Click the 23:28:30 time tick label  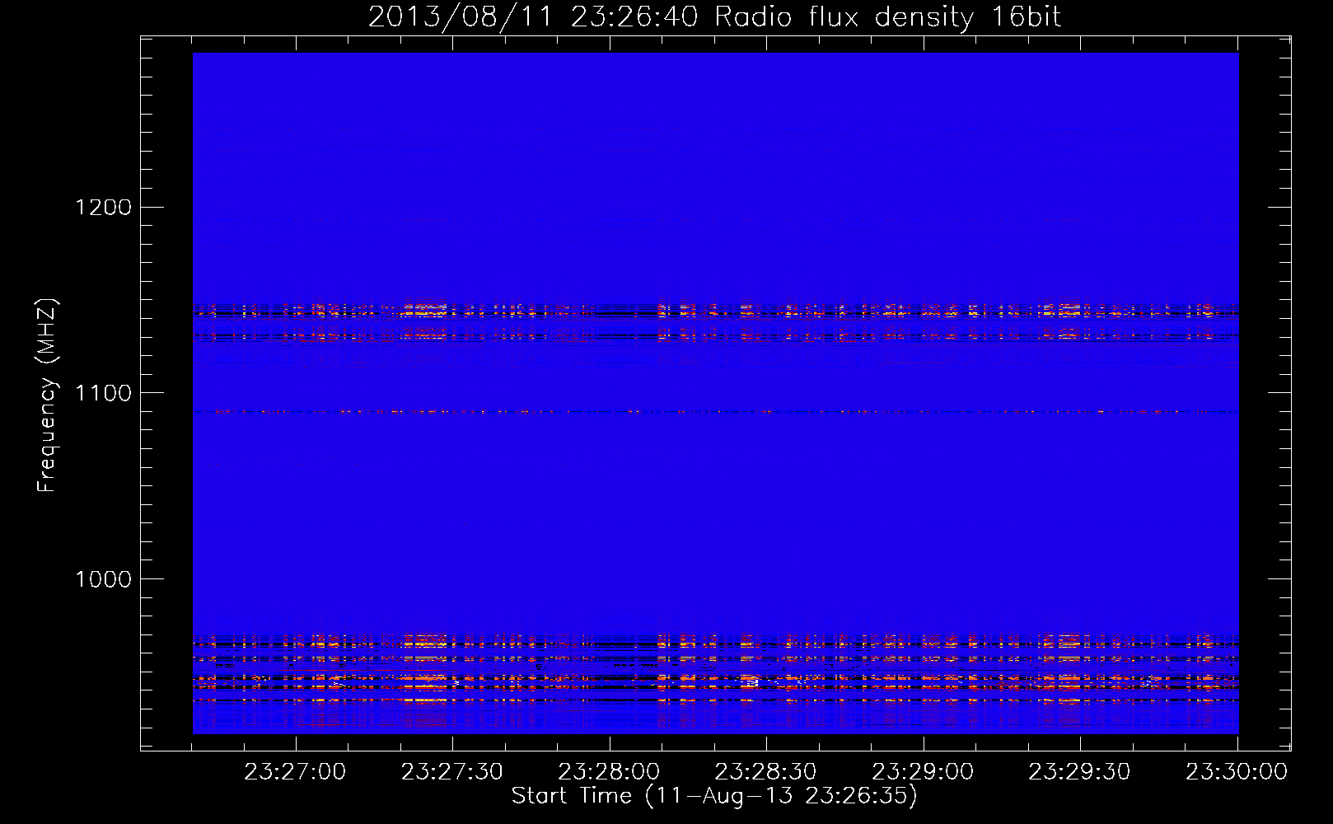click(766, 772)
